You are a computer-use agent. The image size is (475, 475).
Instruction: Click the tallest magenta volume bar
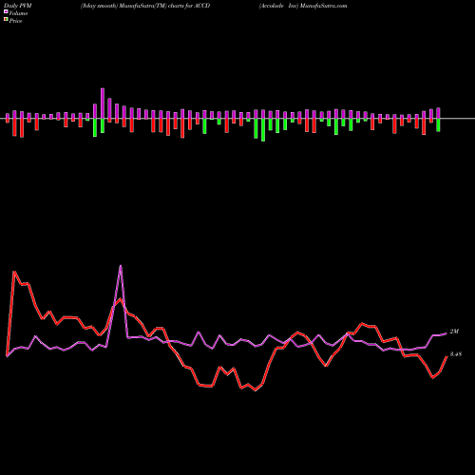pos(103,104)
